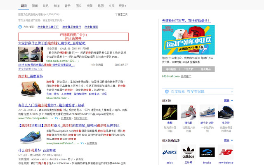
Task: Click the dark blue sneaker thumbnail
Action: point(226,112)
